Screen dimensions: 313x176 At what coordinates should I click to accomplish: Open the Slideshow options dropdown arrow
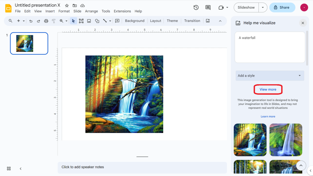(263, 7)
